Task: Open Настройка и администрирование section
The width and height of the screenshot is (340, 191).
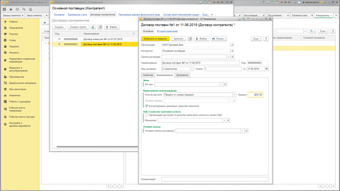Action: [x=19, y=125]
